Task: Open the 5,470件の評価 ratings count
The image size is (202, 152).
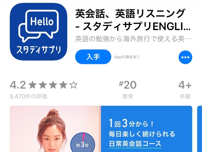Action: coord(29,96)
